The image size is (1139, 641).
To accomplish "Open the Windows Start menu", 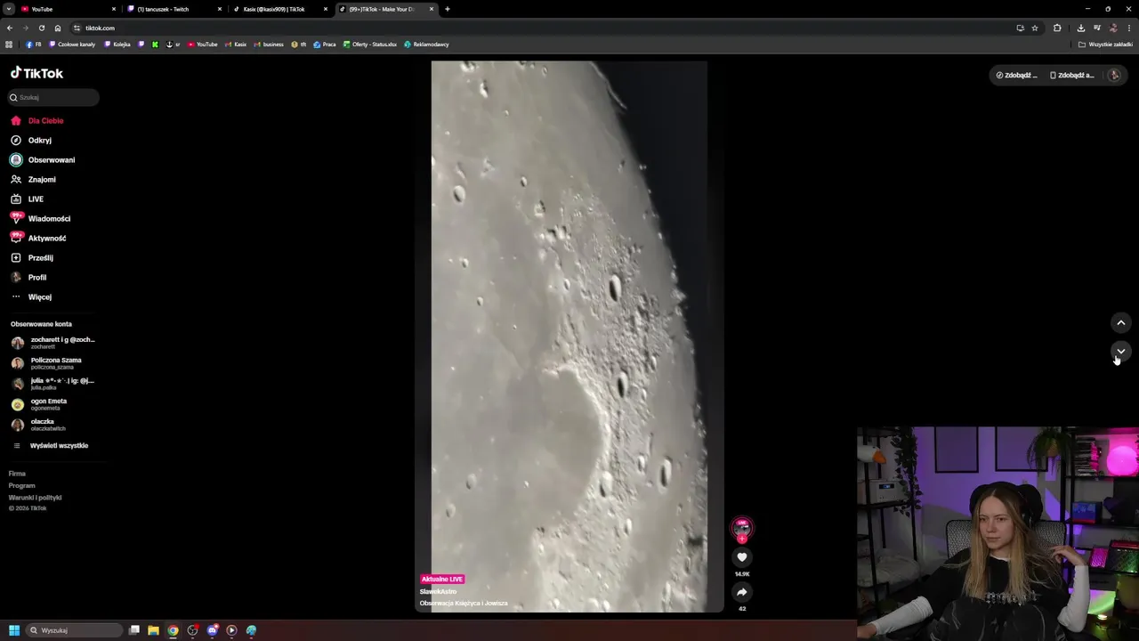I will tap(14, 630).
